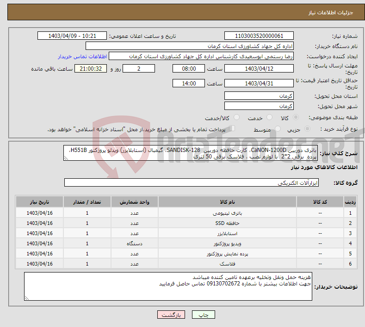
Task: Click the row number 3 cell
Action: pos(350,233)
